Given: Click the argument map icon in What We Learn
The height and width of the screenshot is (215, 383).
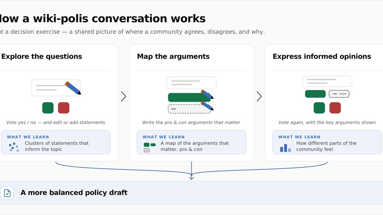Looking at the screenshot, I should 150,147.
